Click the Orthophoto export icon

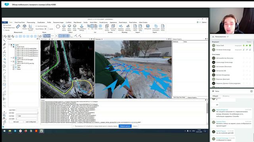(148, 27)
